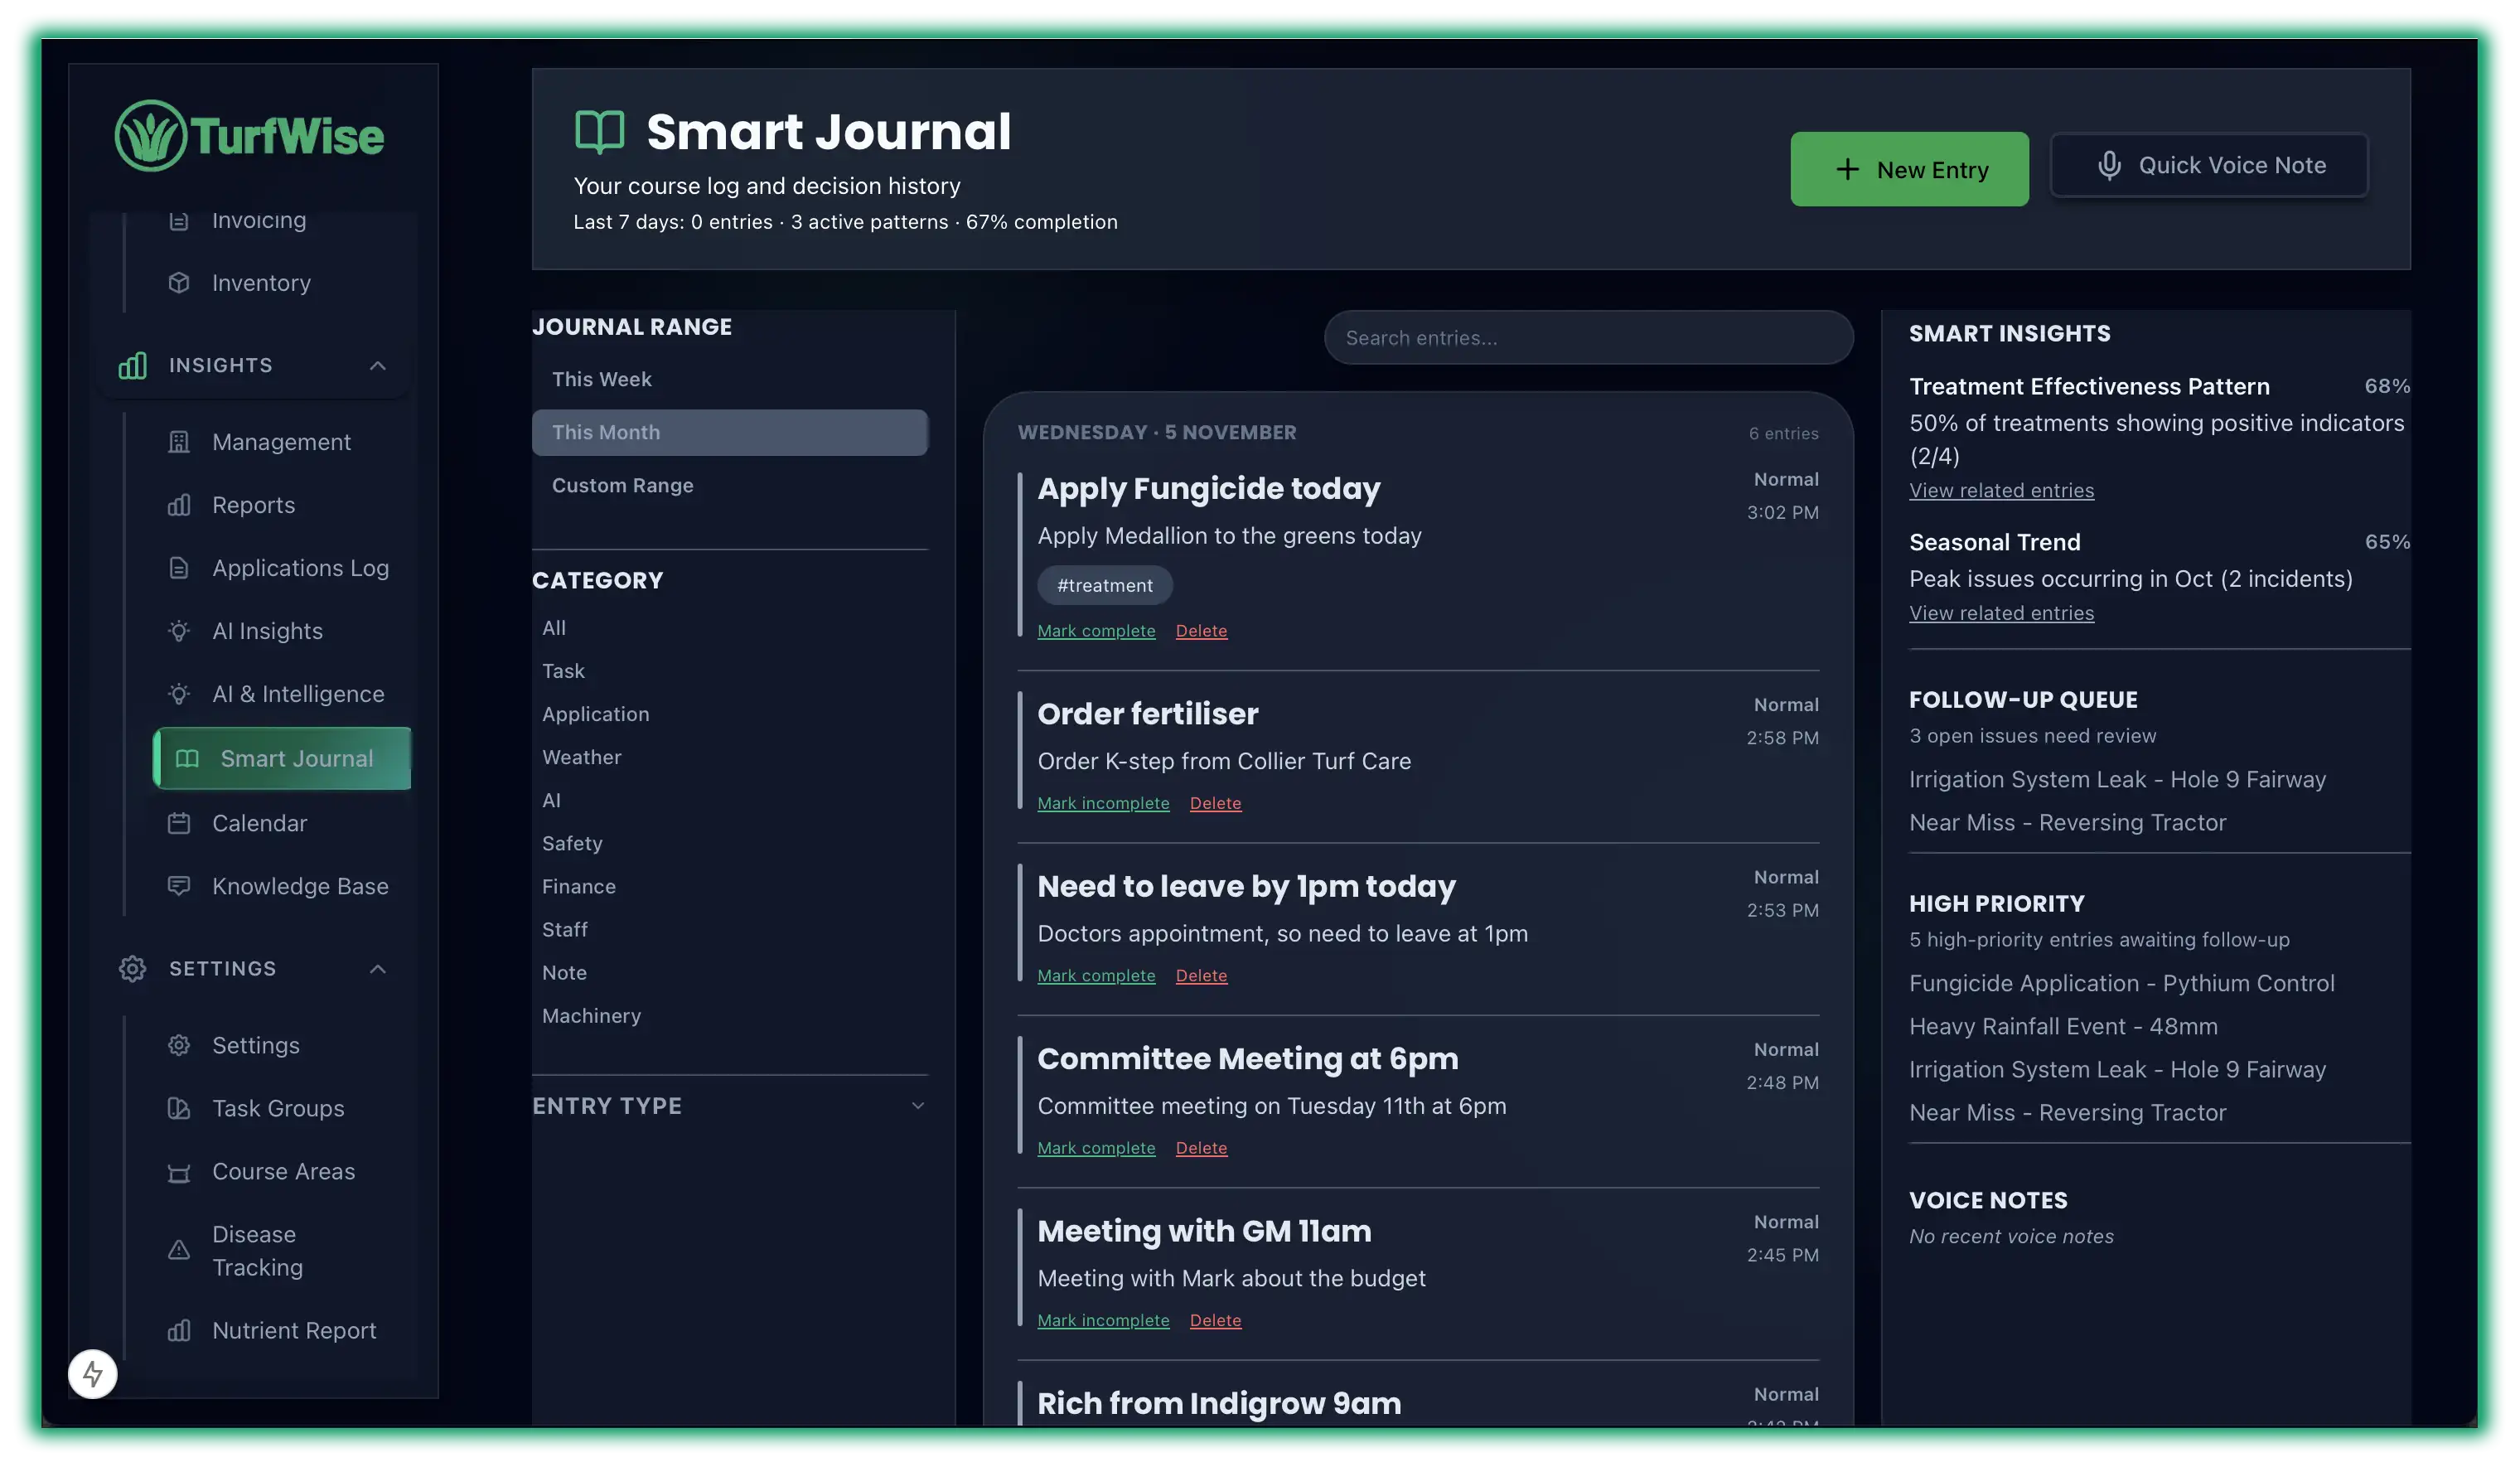Click the TurfWise logo icon
2520x1467 pixels.
149,135
